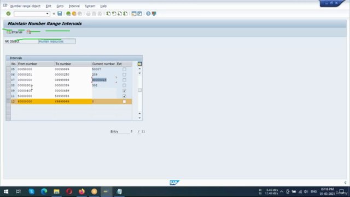Click the green Enter checkmark icon
350x197 pixels.
pyautogui.click(x=9, y=14)
